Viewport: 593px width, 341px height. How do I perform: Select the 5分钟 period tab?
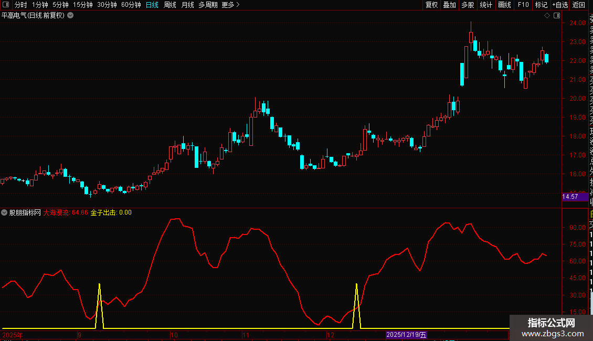point(60,5)
